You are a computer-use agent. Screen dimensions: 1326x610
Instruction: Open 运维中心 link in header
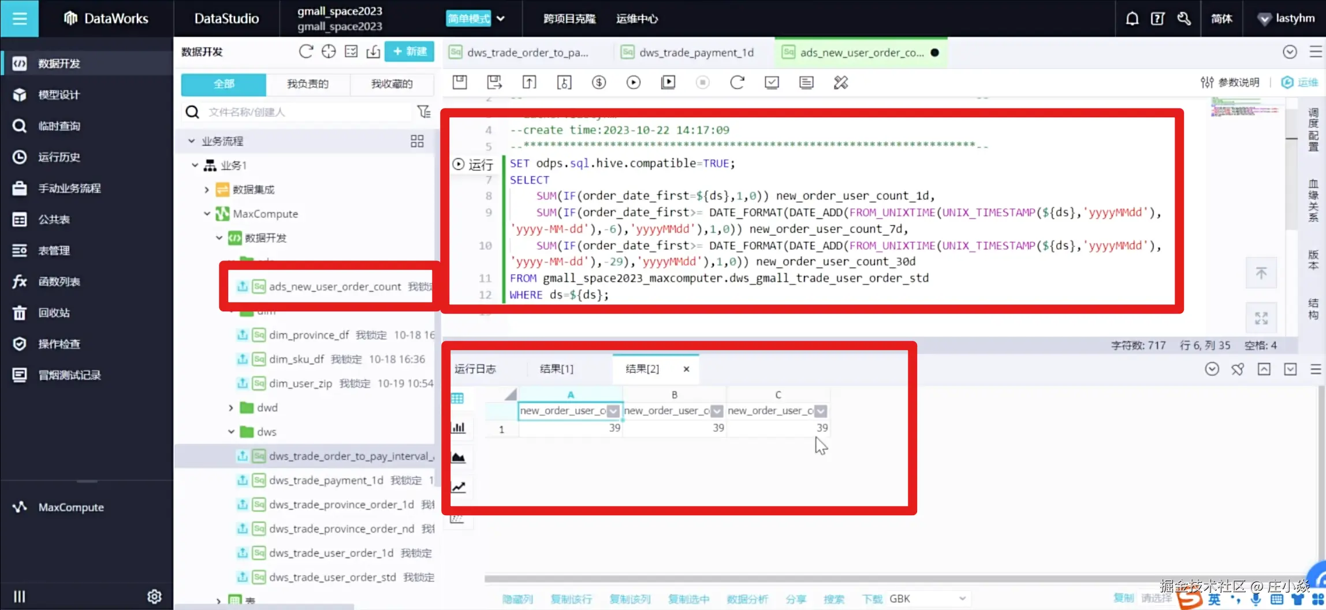tap(637, 18)
